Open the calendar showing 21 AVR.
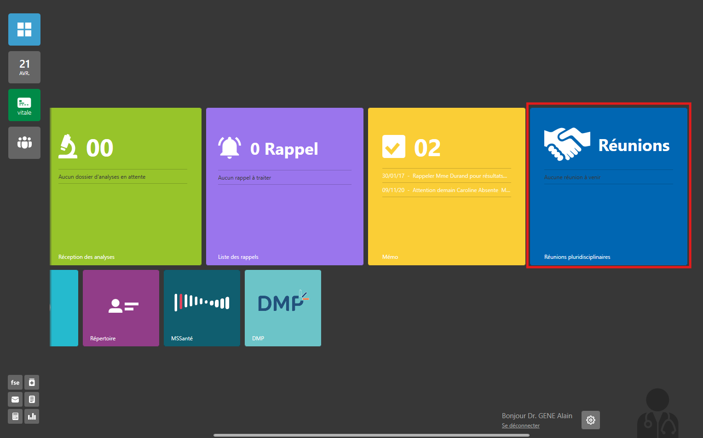 pos(24,67)
